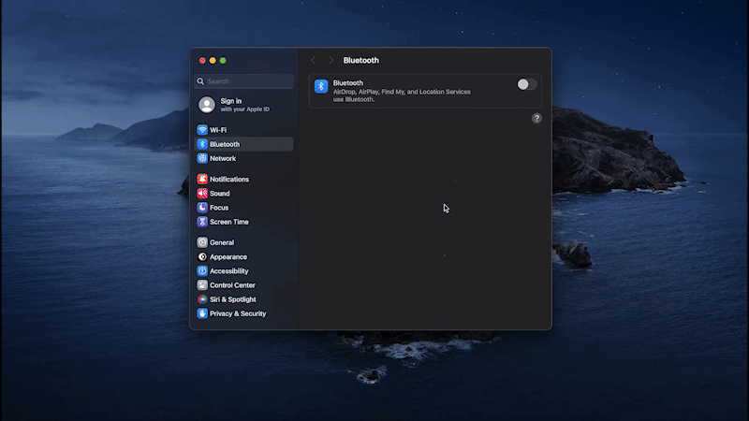Go forward with the right chevron
The width and height of the screenshot is (749, 421).
pos(330,61)
